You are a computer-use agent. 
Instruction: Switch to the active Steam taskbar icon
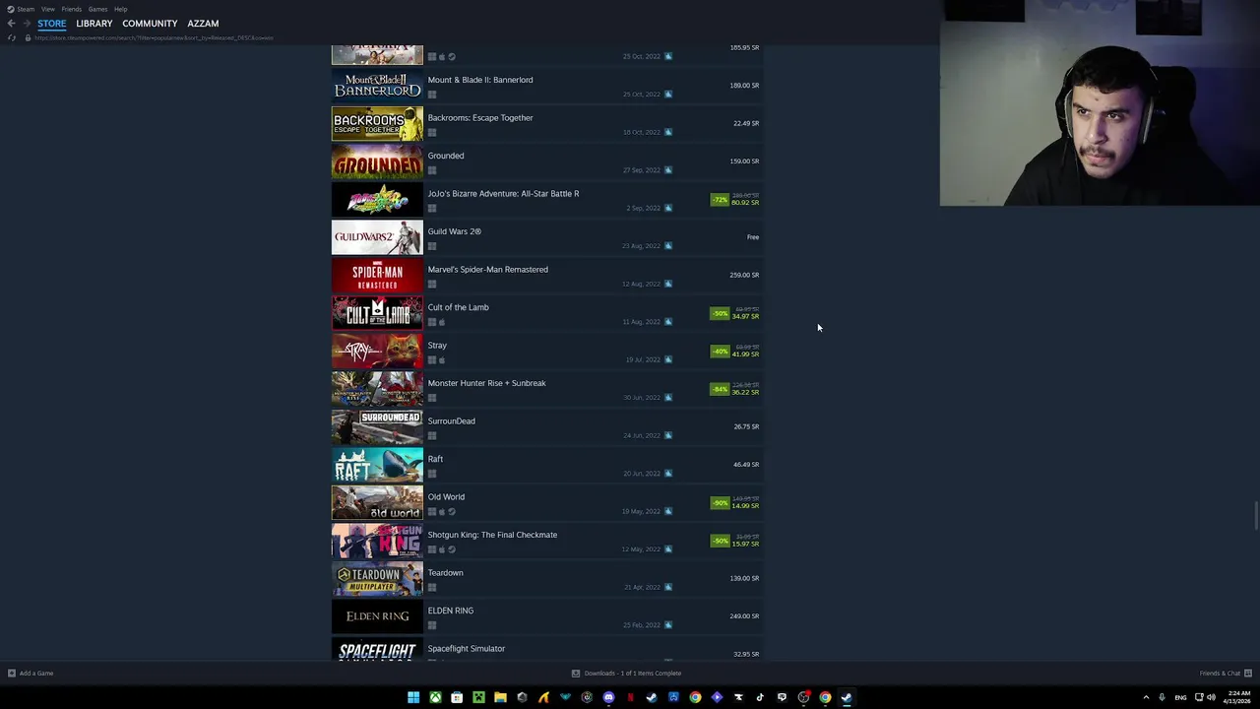click(847, 697)
